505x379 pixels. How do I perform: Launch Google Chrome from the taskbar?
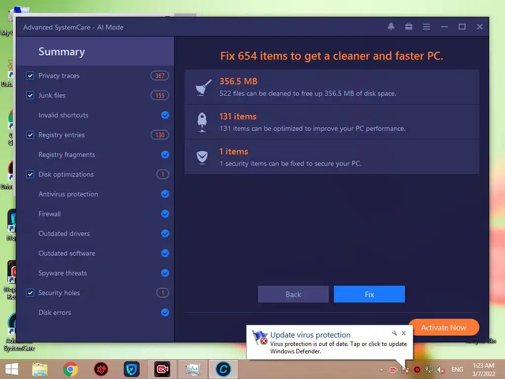coord(70,369)
